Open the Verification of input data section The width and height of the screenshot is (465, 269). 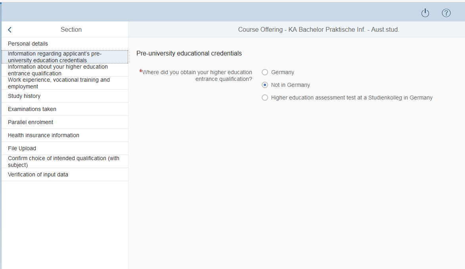point(38,174)
